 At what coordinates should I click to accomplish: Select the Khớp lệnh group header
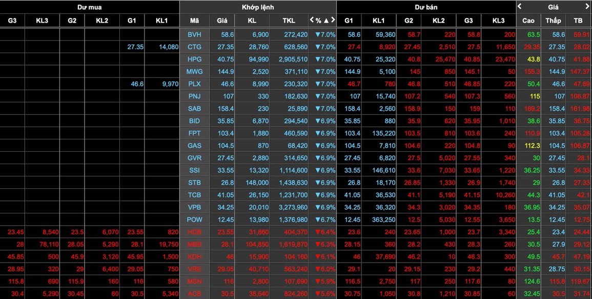pyautogui.click(x=258, y=7)
